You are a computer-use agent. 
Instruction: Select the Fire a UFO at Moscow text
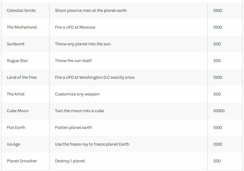[x=75, y=27]
